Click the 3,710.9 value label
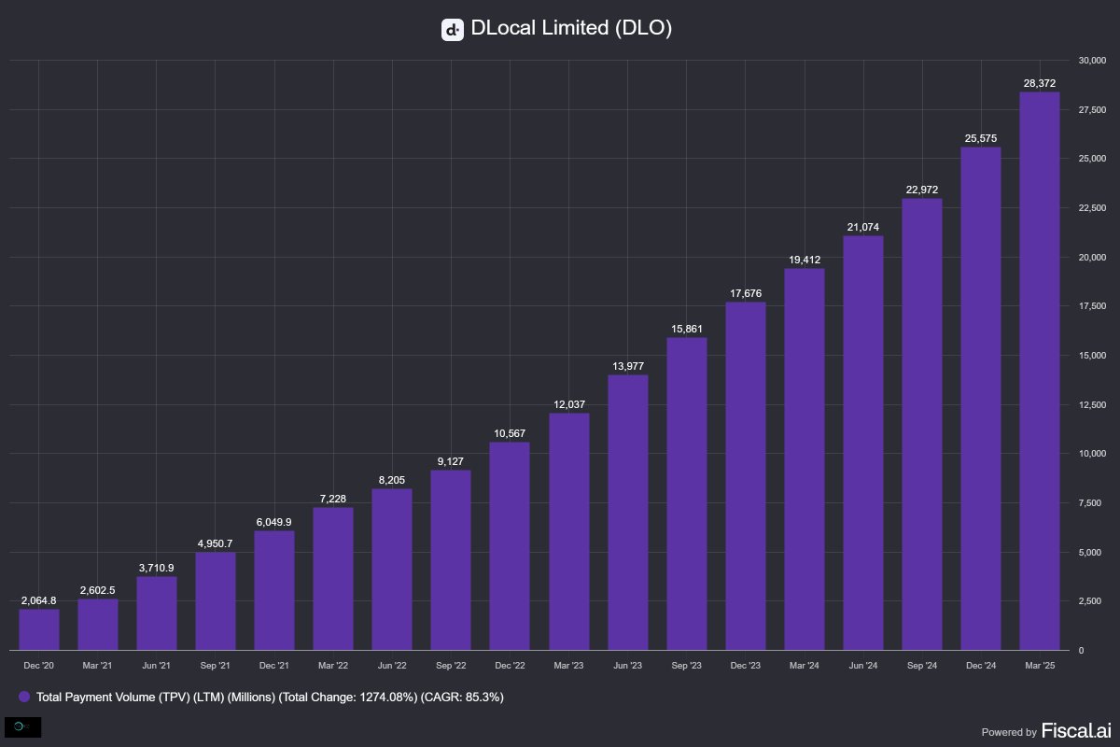This screenshot has height=747, width=1120. [x=157, y=568]
